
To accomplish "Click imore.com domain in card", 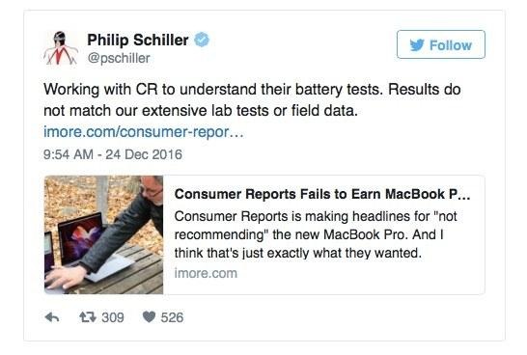I will (x=206, y=273).
